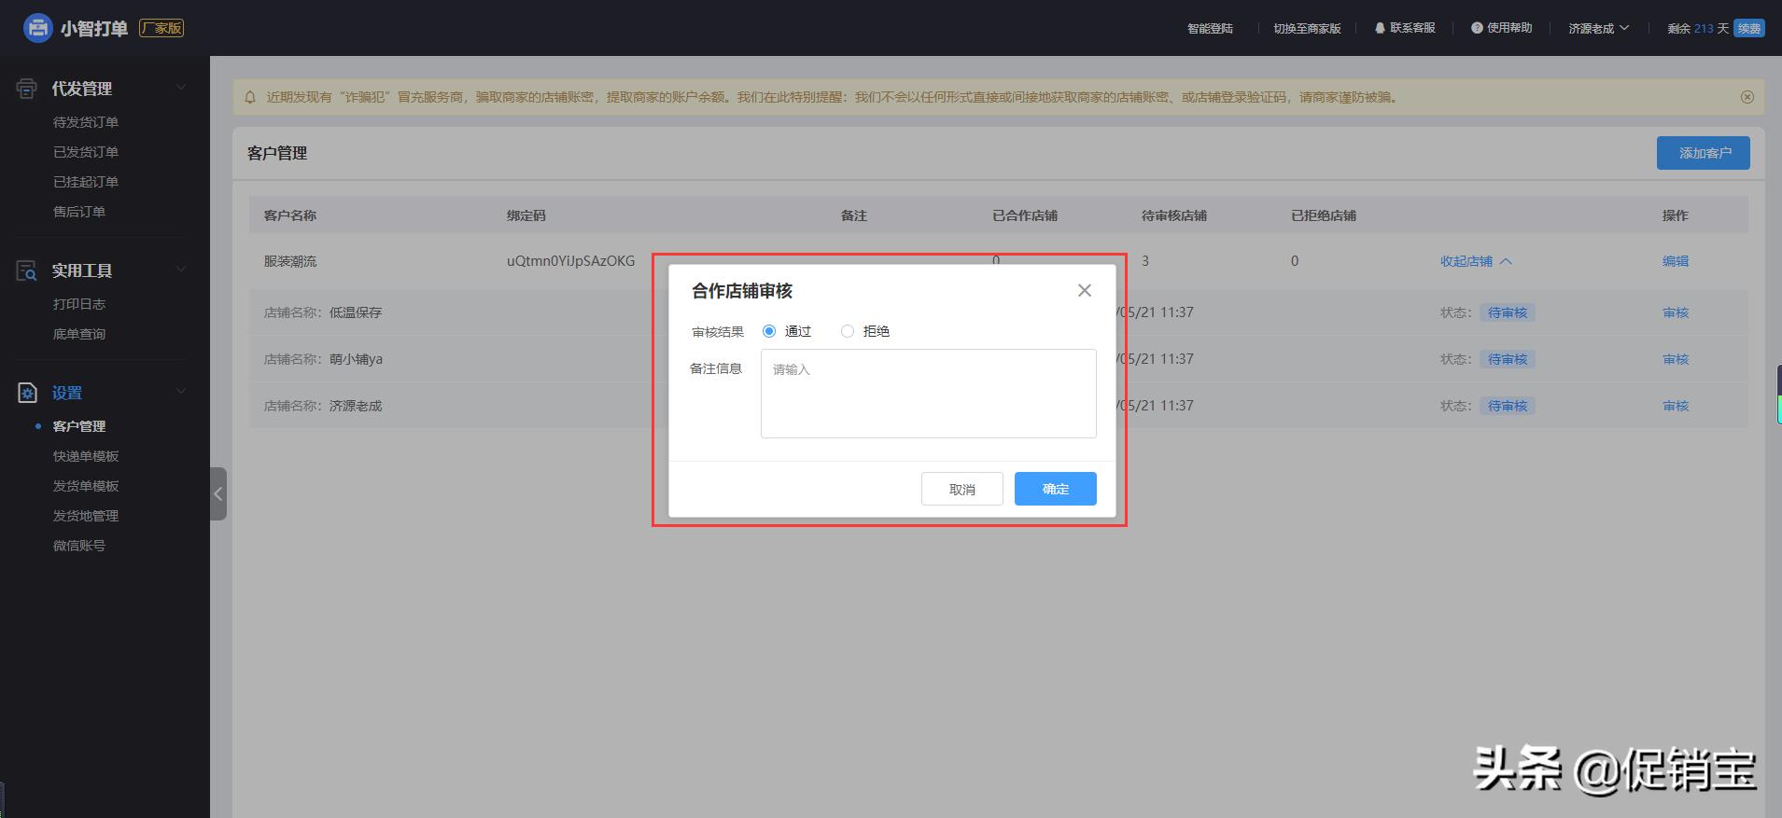Click 审核 for 萌小铺ya store
The width and height of the screenshot is (1782, 818).
(x=1676, y=359)
